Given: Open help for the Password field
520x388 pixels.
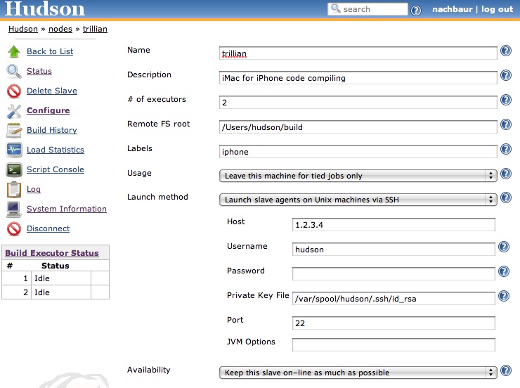Looking at the screenshot, I should [x=504, y=271].
